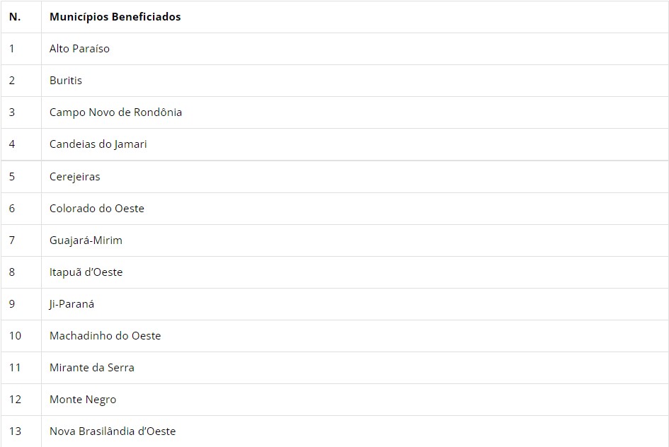Image resolution: width=669 pixels, height=447 pixels.
Task: Select 'Nova Brasilândia d'Oeste' row
Action: point(112,431)
